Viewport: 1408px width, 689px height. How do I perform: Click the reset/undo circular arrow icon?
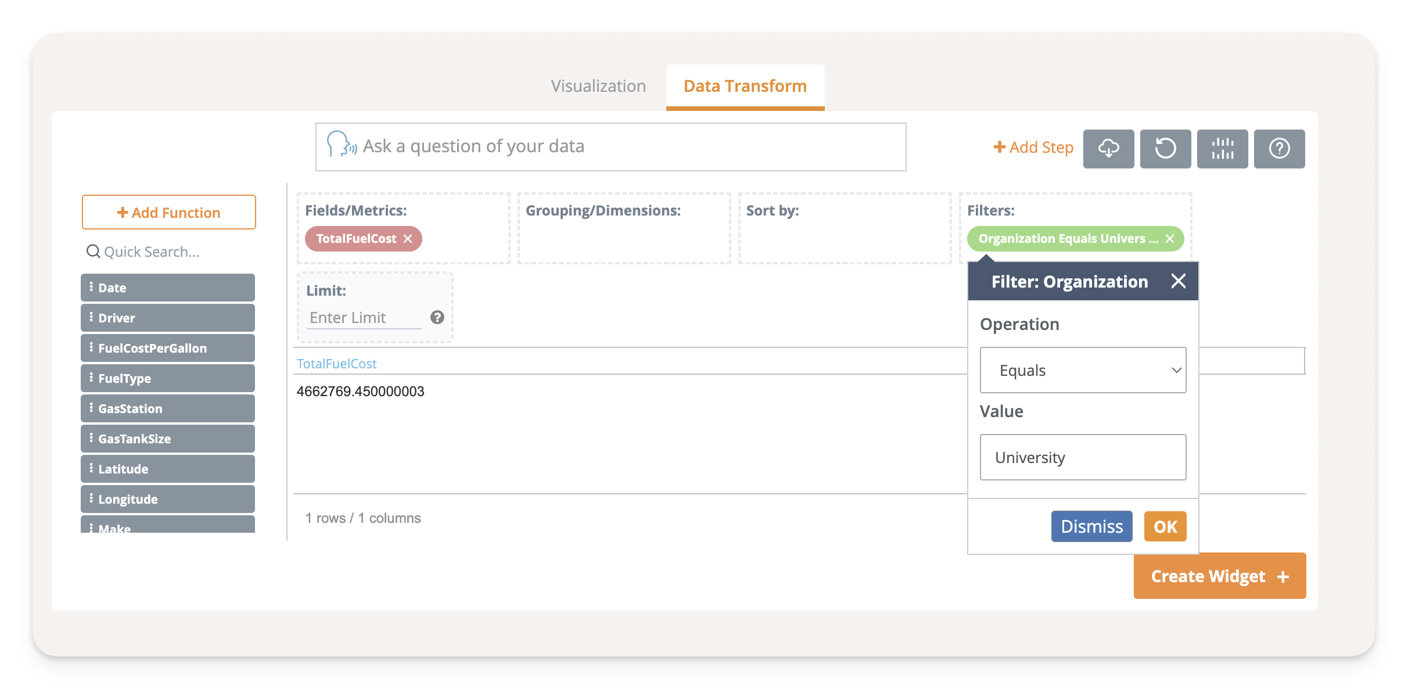tap(1165, 149)
